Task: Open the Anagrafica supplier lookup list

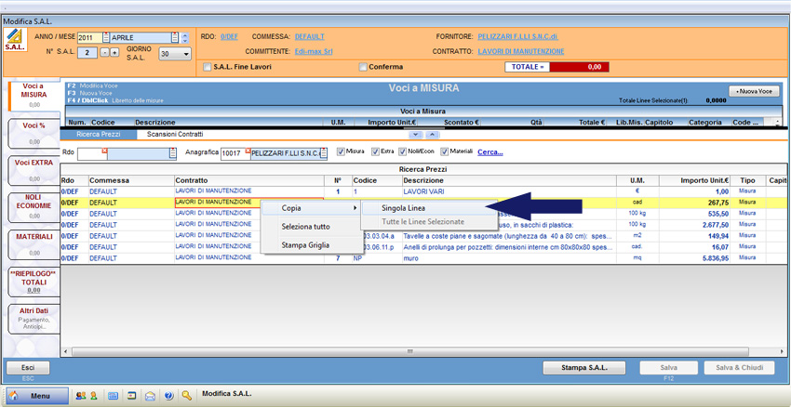Action: tap(325, 152)
